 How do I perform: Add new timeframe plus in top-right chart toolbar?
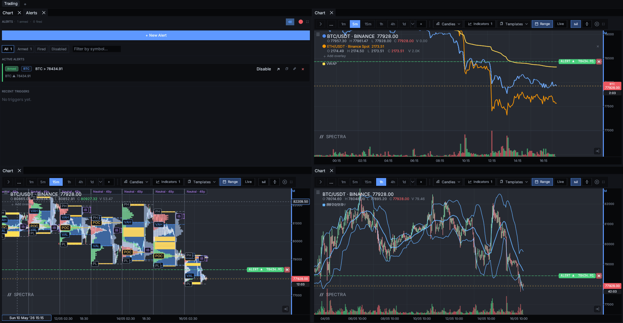click(421, 24)
